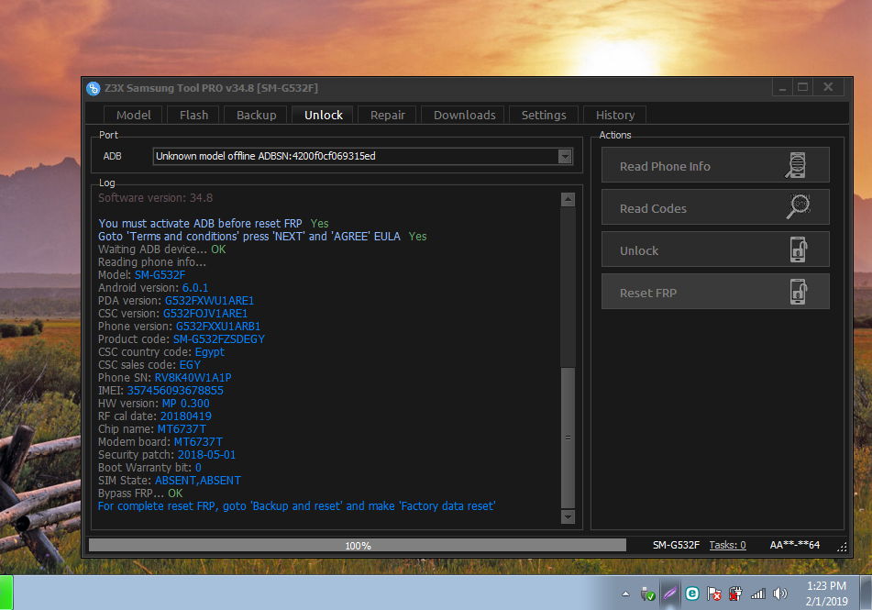Screen dimensions: 872x610
Task: Click the resize grip in status bar
Action: tap(842, 547)
